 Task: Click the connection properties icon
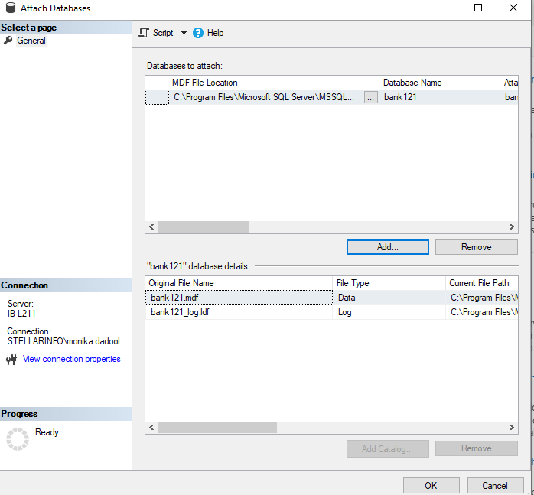[11, 360]
